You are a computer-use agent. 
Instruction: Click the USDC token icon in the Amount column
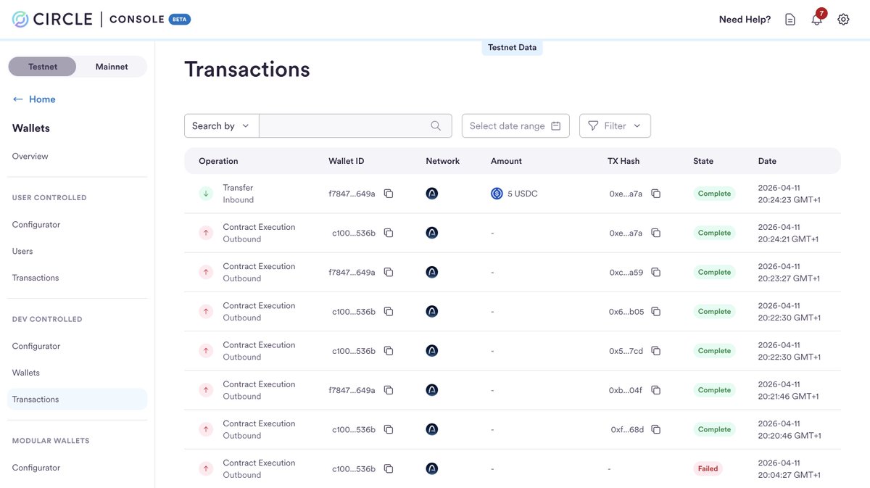(495, 192)
